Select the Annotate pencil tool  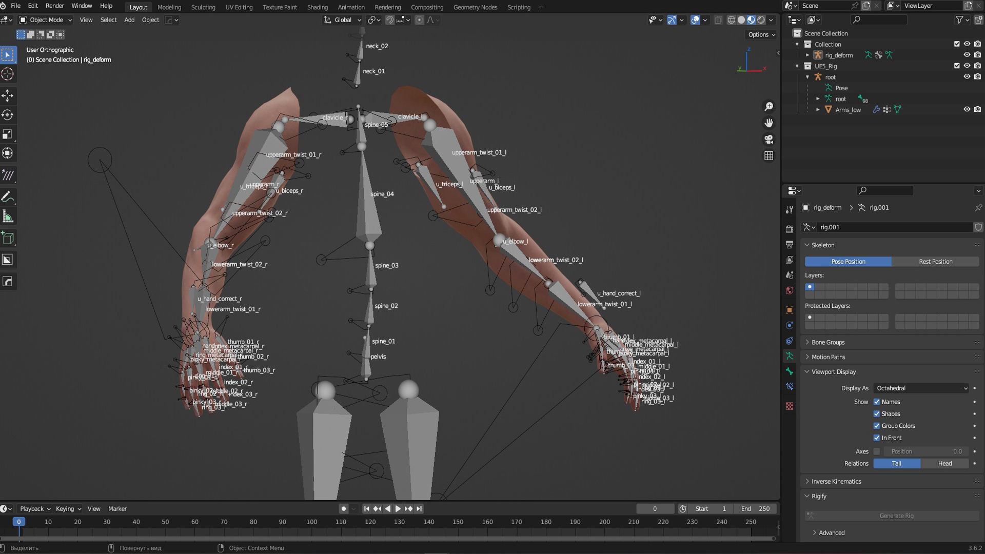pyautogui.click(x=8, y=197)
